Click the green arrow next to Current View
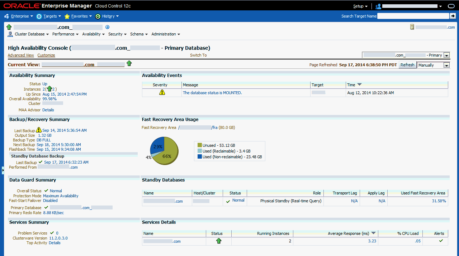 pyautogui.click(x=129, y=63)
